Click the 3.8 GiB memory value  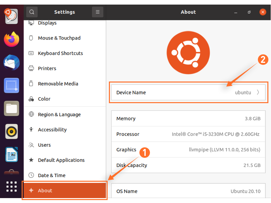point(253,119)
